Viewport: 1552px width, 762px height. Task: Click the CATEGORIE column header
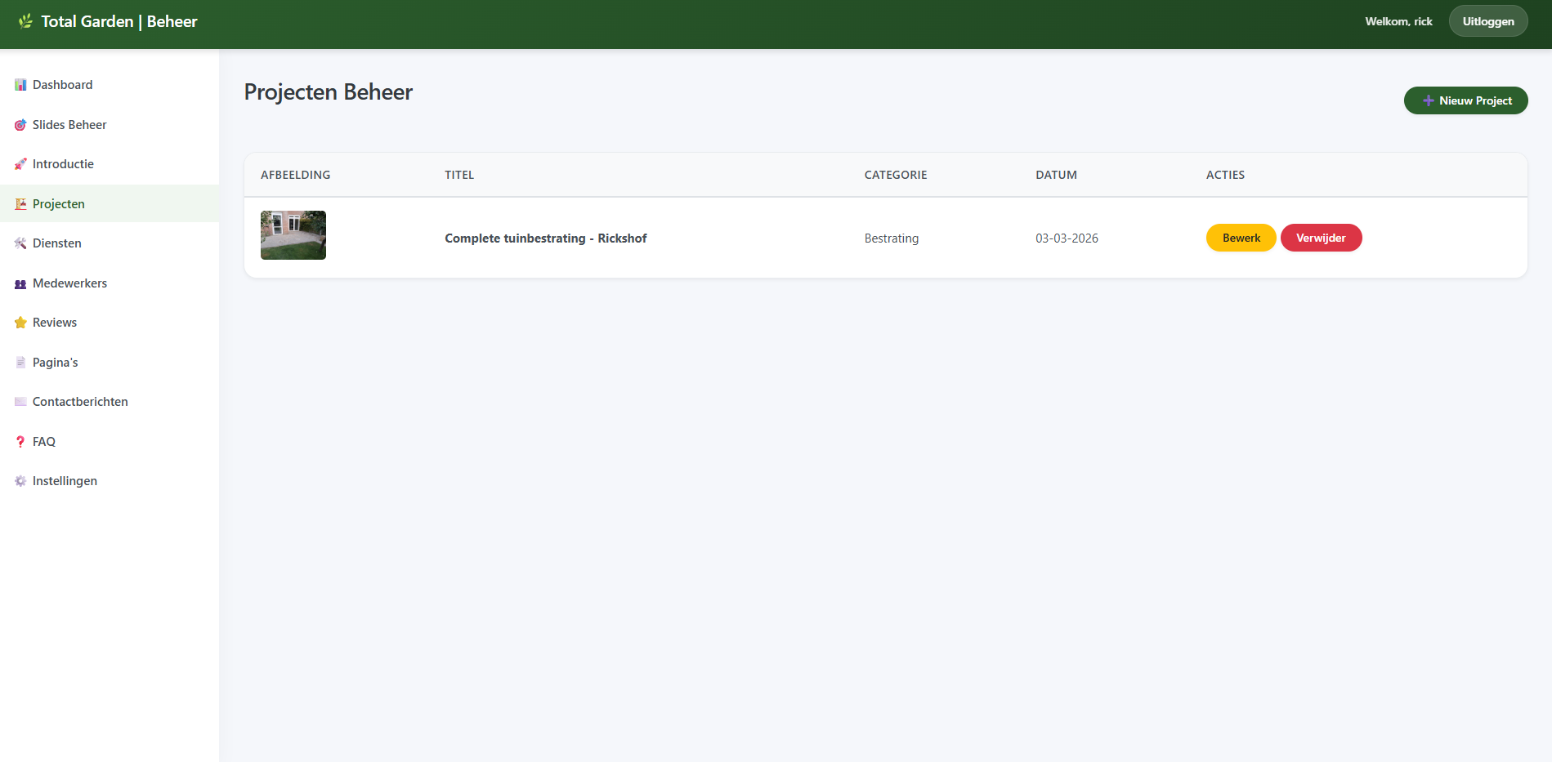point(896,175)
